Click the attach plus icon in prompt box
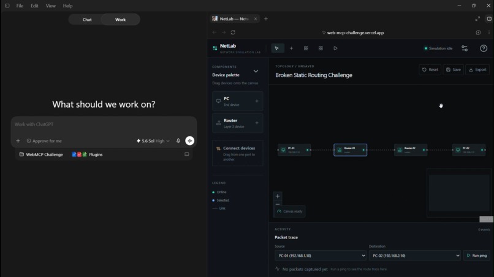This screenshot has height=277, width=494. tap(18, 141)
